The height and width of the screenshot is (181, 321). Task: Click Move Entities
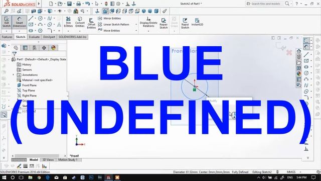[x=109, y=31]
